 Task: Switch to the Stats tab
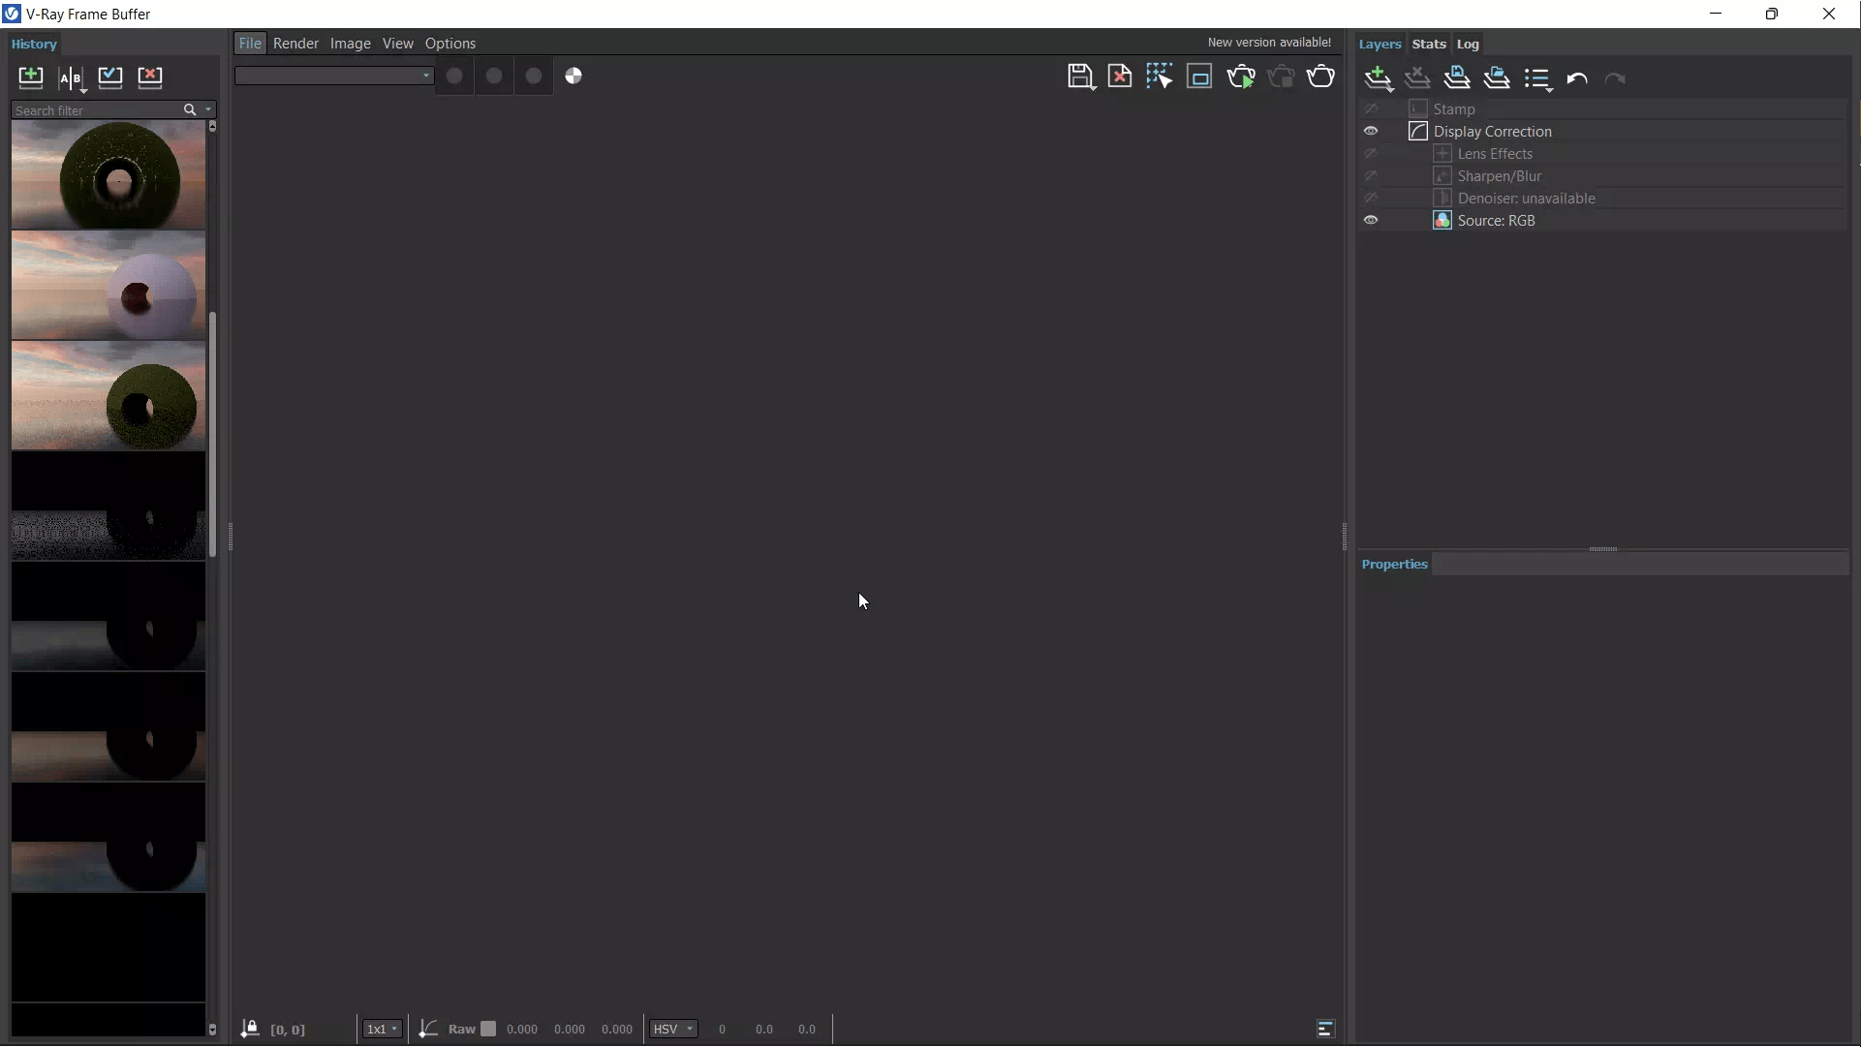(x=1431, y=44)
